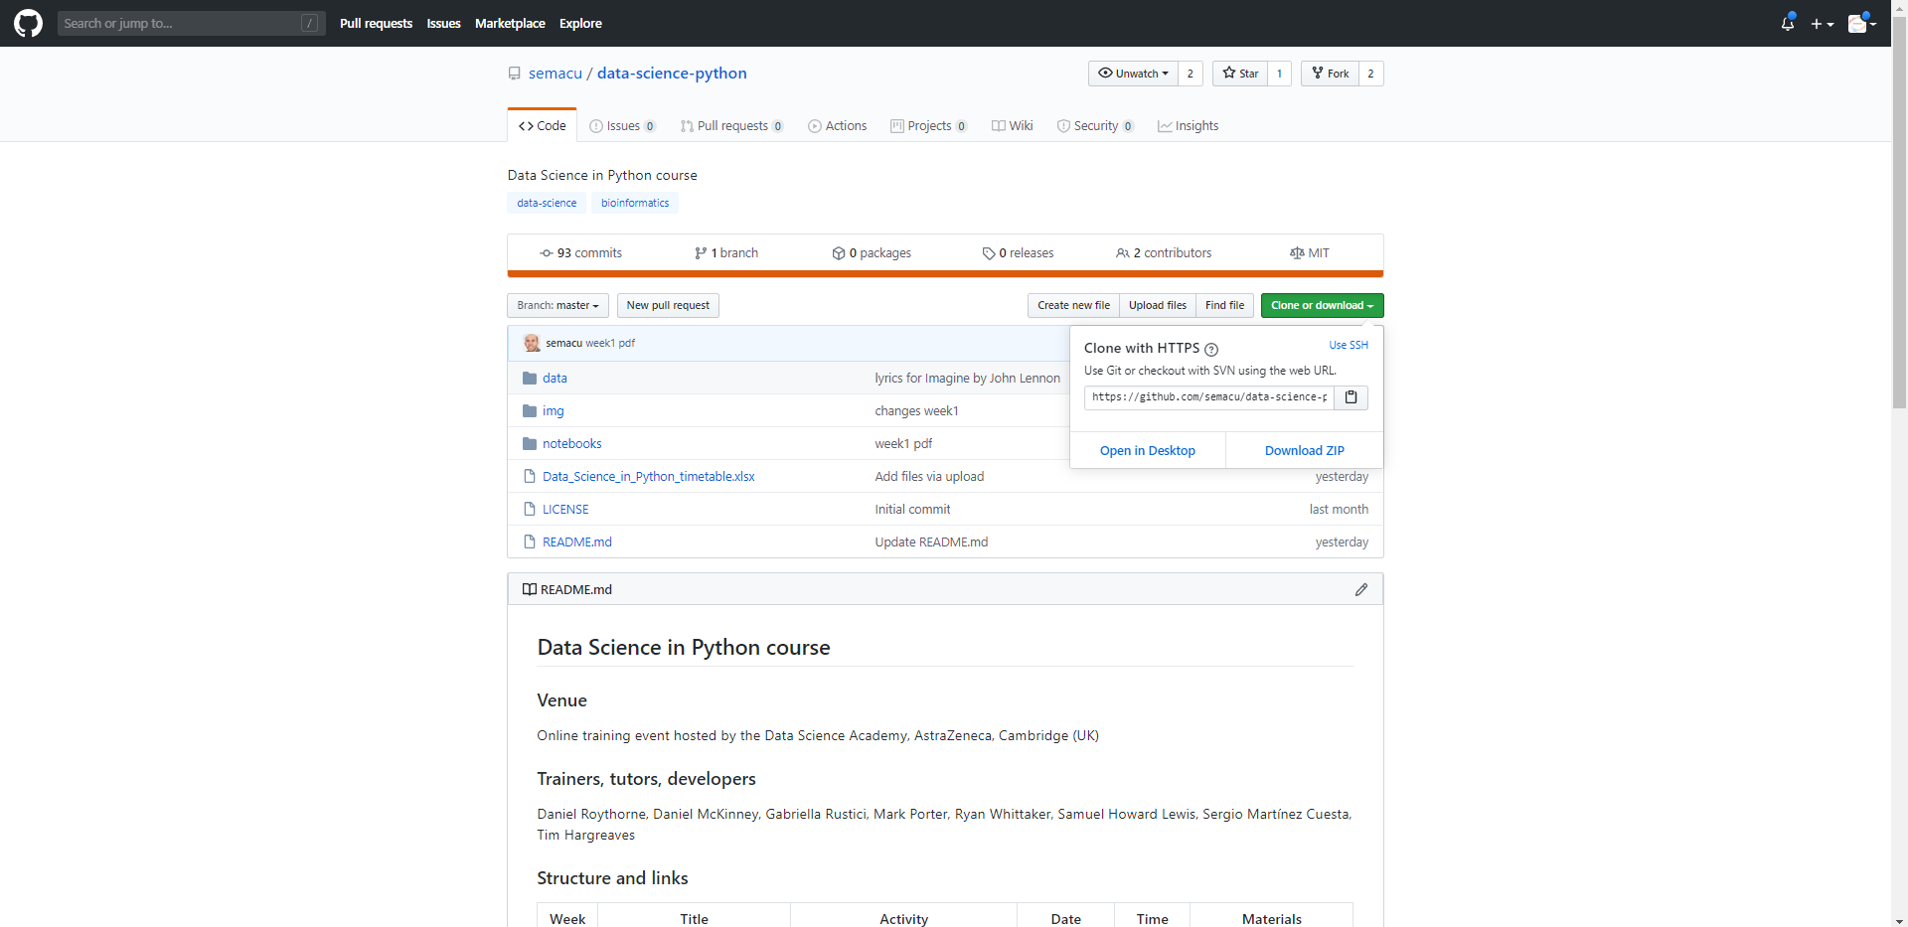Open GitHub home via Octocat logo
This screenshot has height=927, width=1908.
28,23
